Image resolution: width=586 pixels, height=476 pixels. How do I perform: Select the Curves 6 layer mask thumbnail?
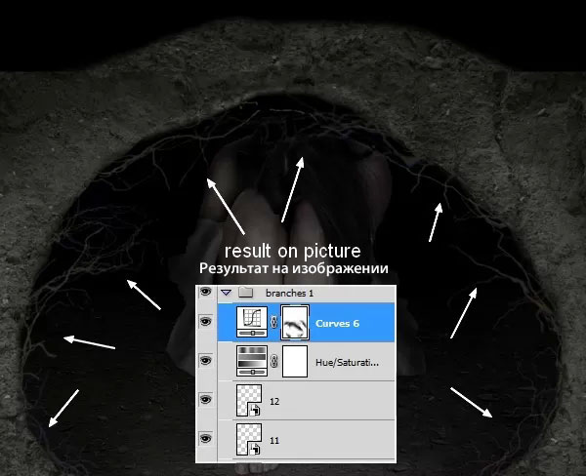(x=295, y=323)
